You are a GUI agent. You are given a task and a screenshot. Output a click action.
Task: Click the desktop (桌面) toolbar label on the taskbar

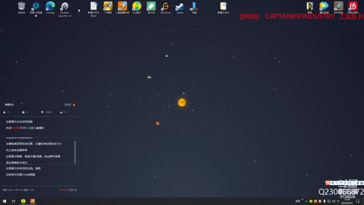[x=298, y=201]
